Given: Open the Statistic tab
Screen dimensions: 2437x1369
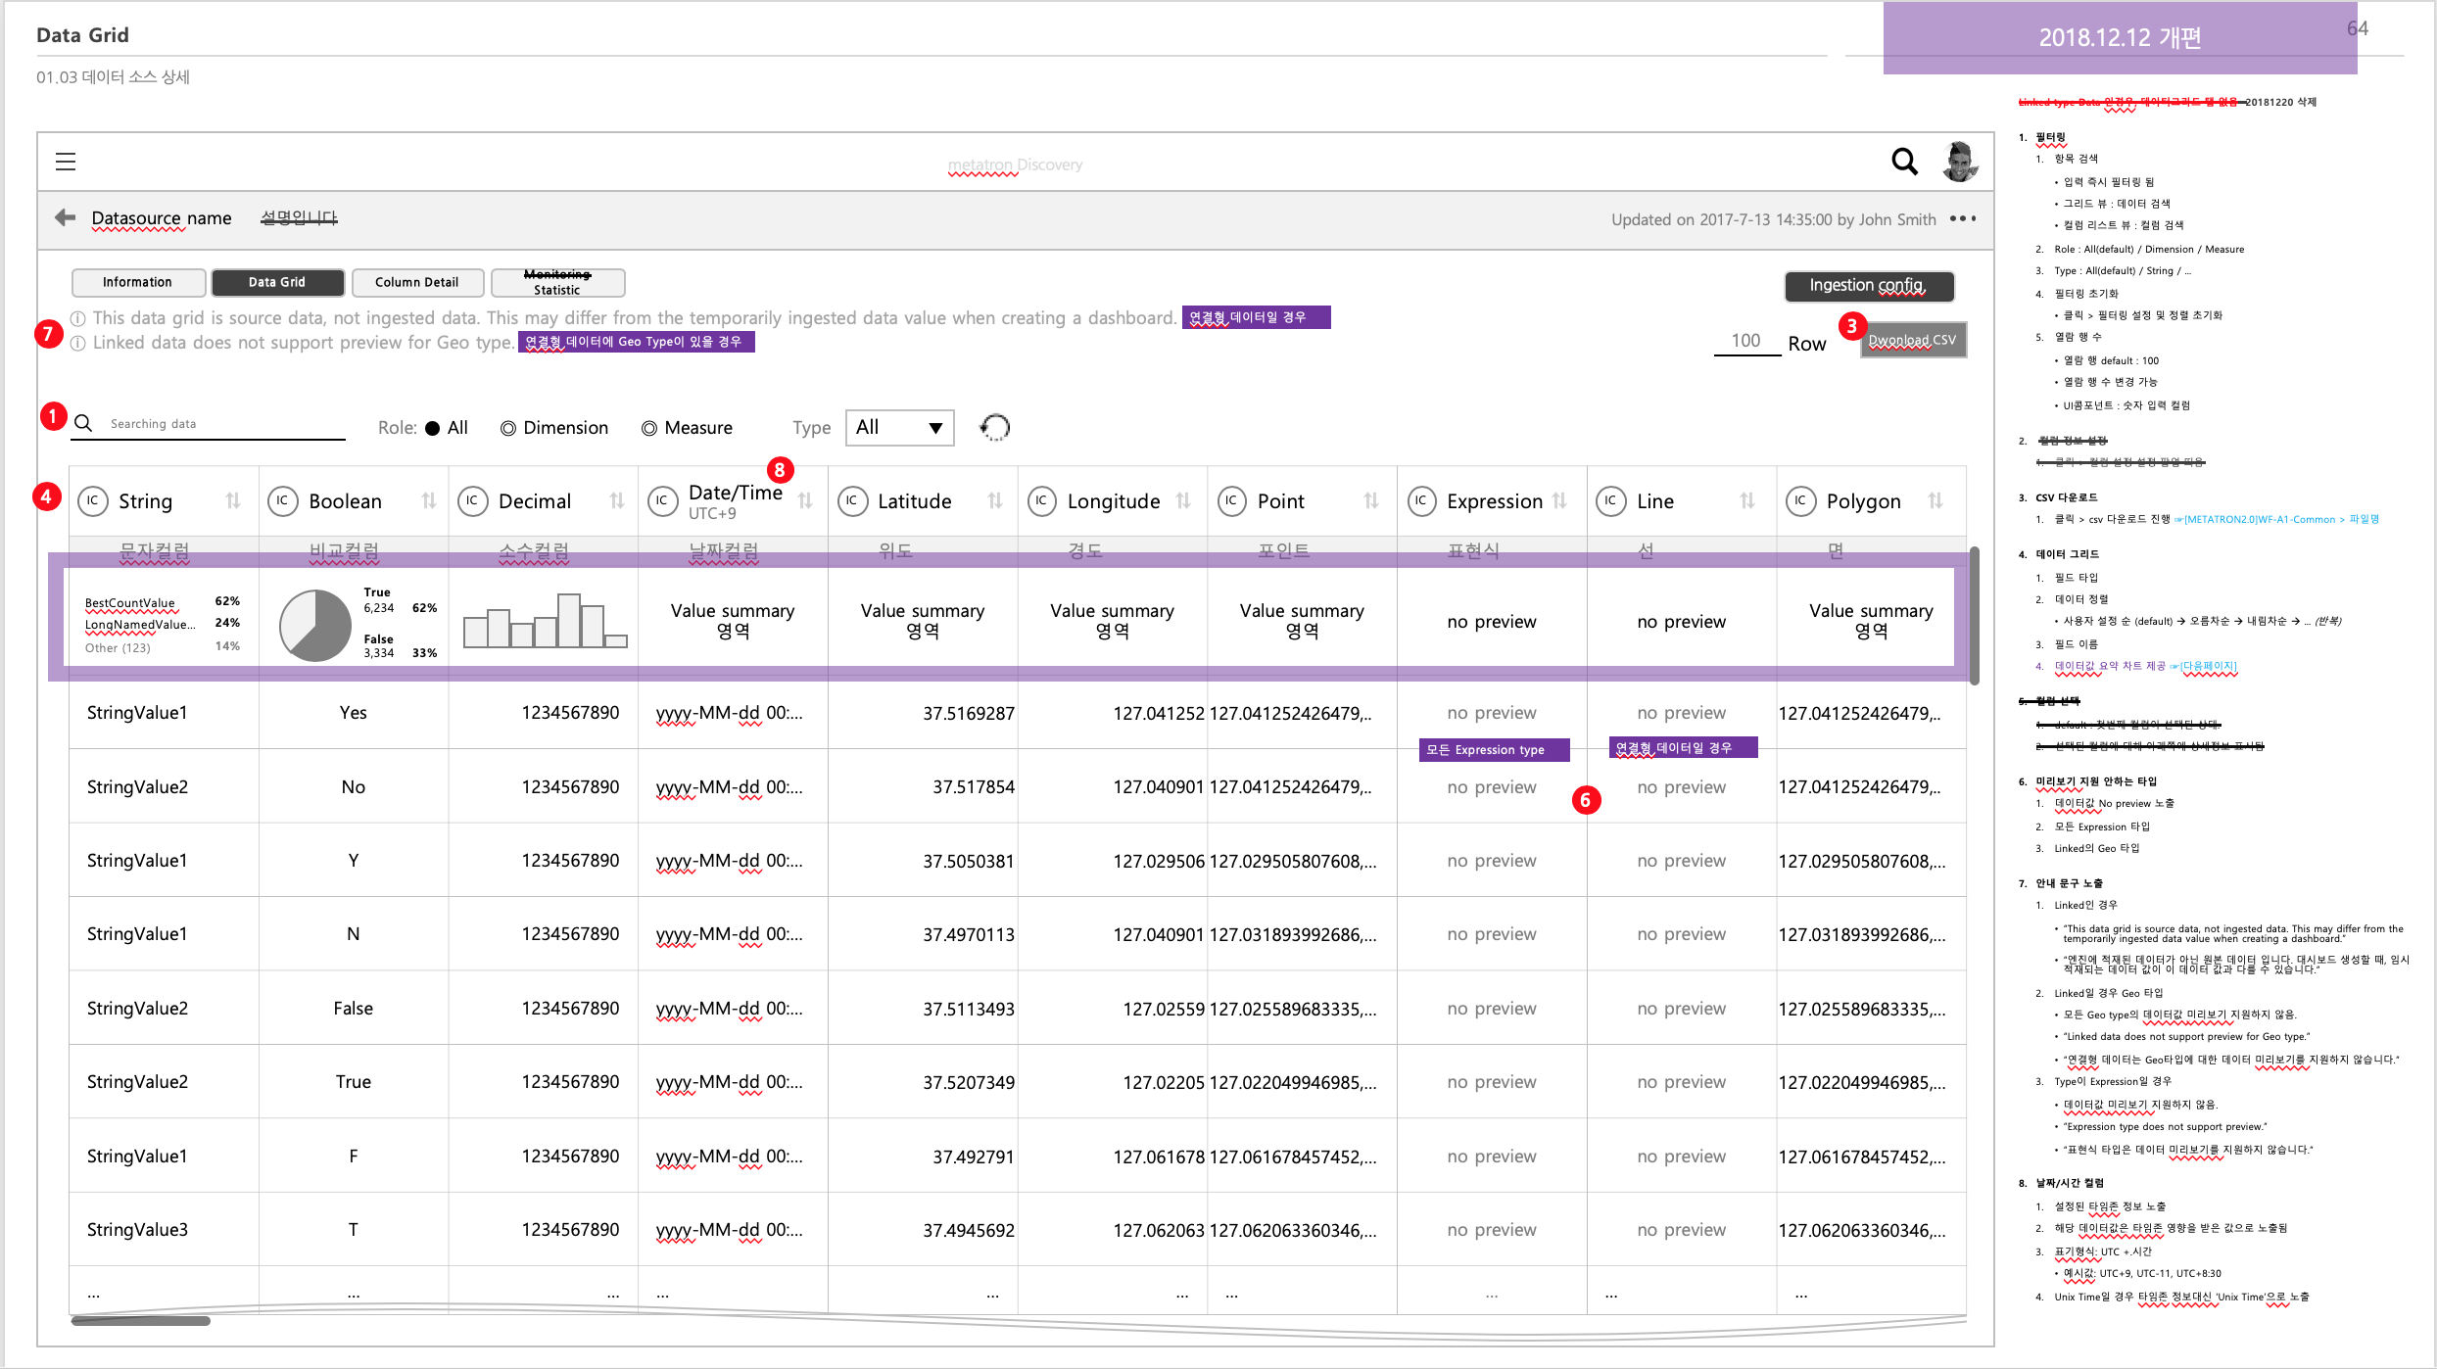Looking at the screenshot, I should [557, 282].
